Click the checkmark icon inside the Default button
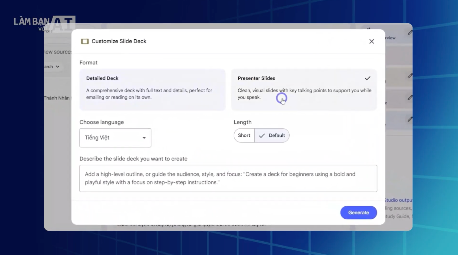 pos(262,135)
